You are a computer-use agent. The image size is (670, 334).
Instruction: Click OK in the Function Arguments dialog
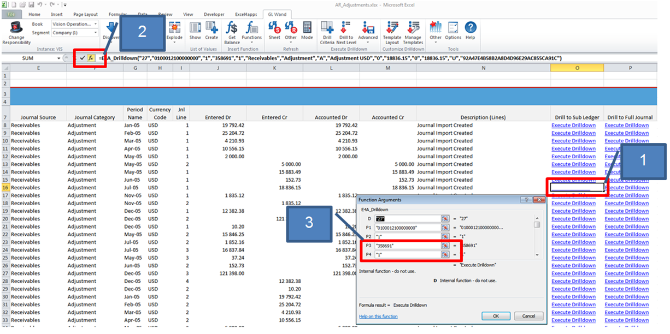tap(496, 316)
